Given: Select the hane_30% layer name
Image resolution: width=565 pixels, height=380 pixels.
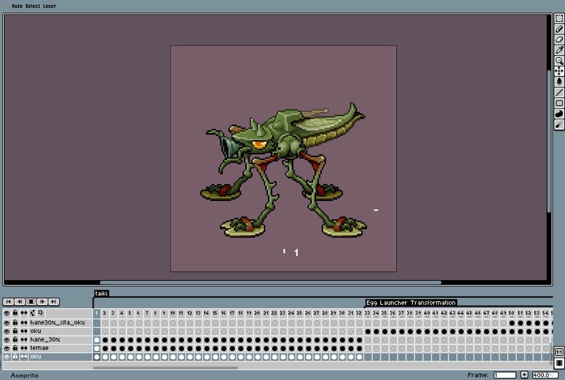Looking at the screenshot, I should tap(45, 340).
